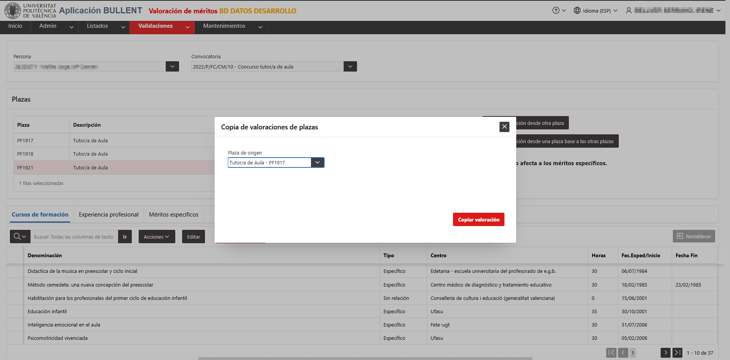Expand the Plaza de origen dropdown
Image resolution: width=730 pixels, height=360 pixels.
coord(317,162)
